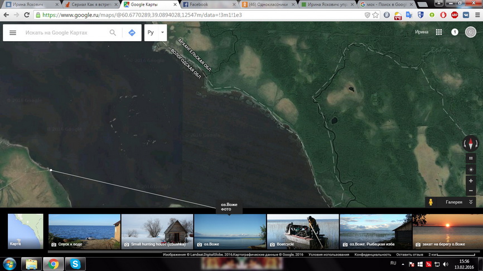Click the 'оз.Воже фото' tooltip label
The width and height of the screenshot is (483, 271).
pos(229,207)
